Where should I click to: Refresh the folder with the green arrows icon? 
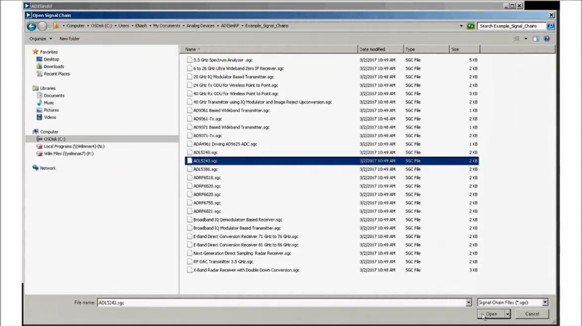click(x=470, y=26)
